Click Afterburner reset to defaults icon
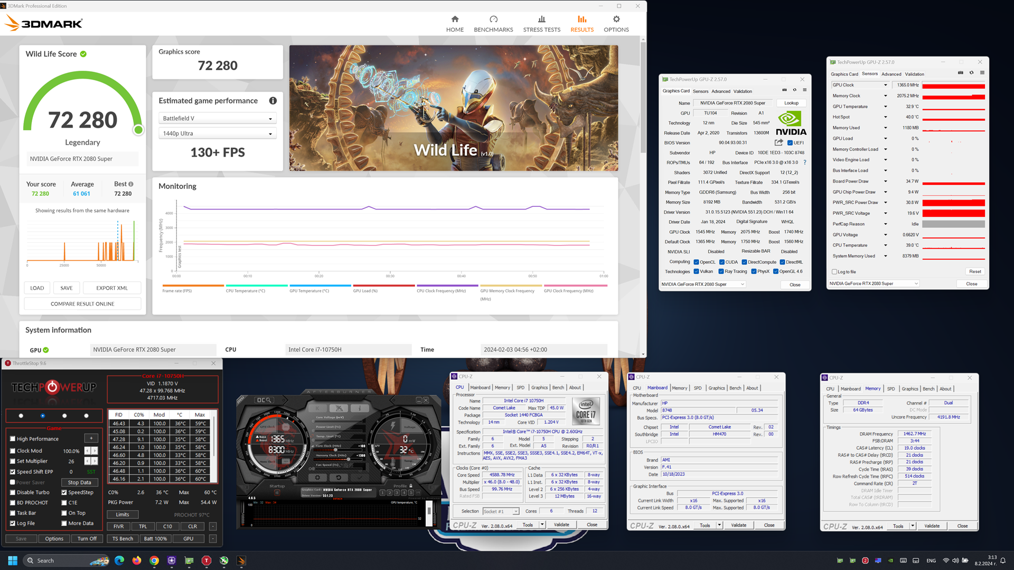Image resolution: width=1014 pixels, height=570 pixels. (339, 478)
